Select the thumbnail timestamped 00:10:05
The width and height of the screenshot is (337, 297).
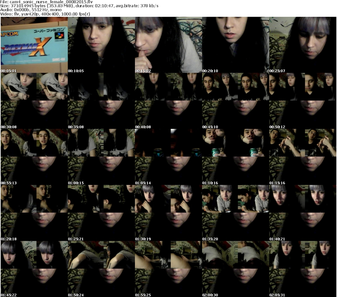[x=101, y=45]
